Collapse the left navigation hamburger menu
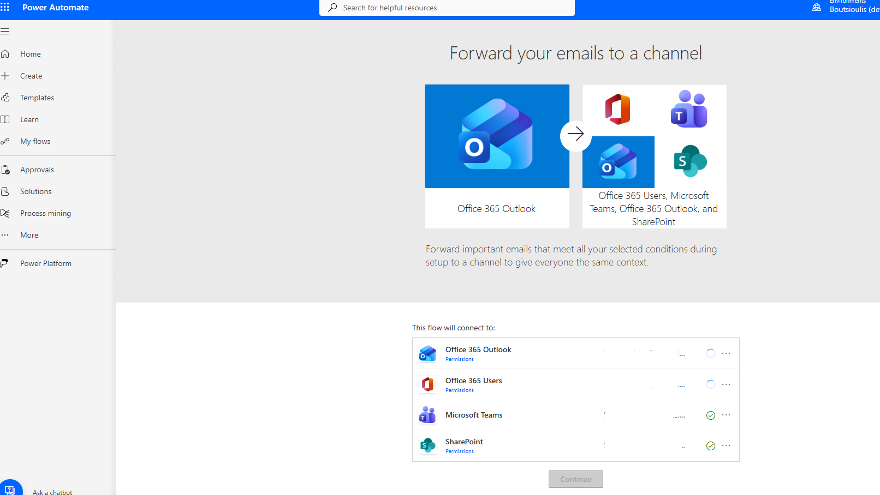The height and width of the screenshot is (495, 880). (x=5, y=32)
